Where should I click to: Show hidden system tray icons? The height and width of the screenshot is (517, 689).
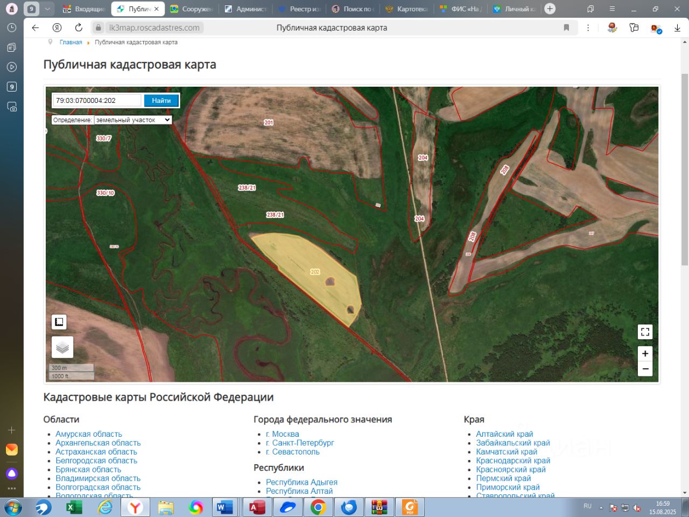[601, 507]
